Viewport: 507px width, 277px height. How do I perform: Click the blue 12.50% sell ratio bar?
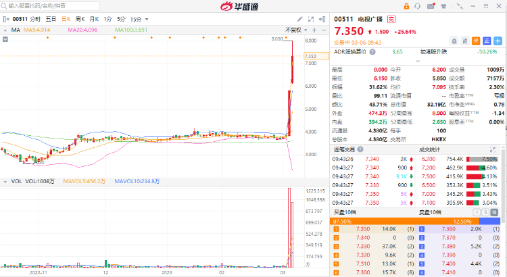click(489, 222)
